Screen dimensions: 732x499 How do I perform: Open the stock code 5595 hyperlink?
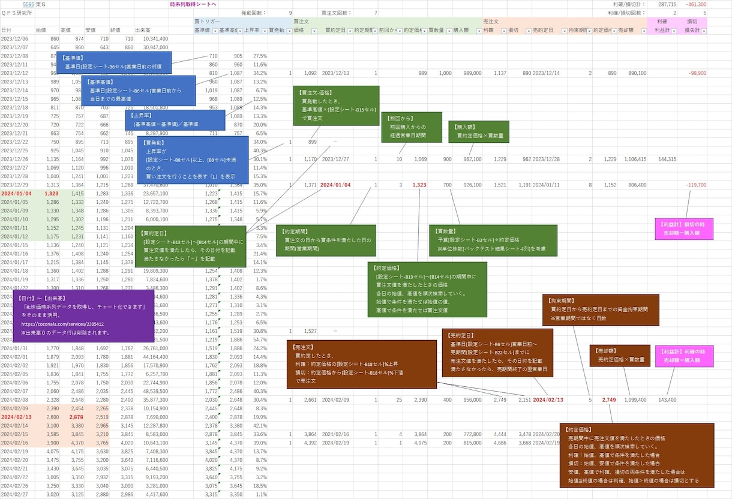click(28, 4)
